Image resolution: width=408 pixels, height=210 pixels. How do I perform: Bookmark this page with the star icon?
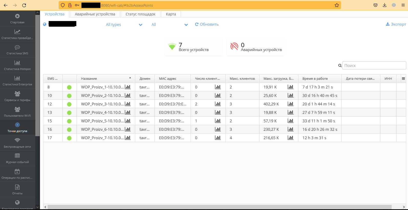click(x=337, y=5)
